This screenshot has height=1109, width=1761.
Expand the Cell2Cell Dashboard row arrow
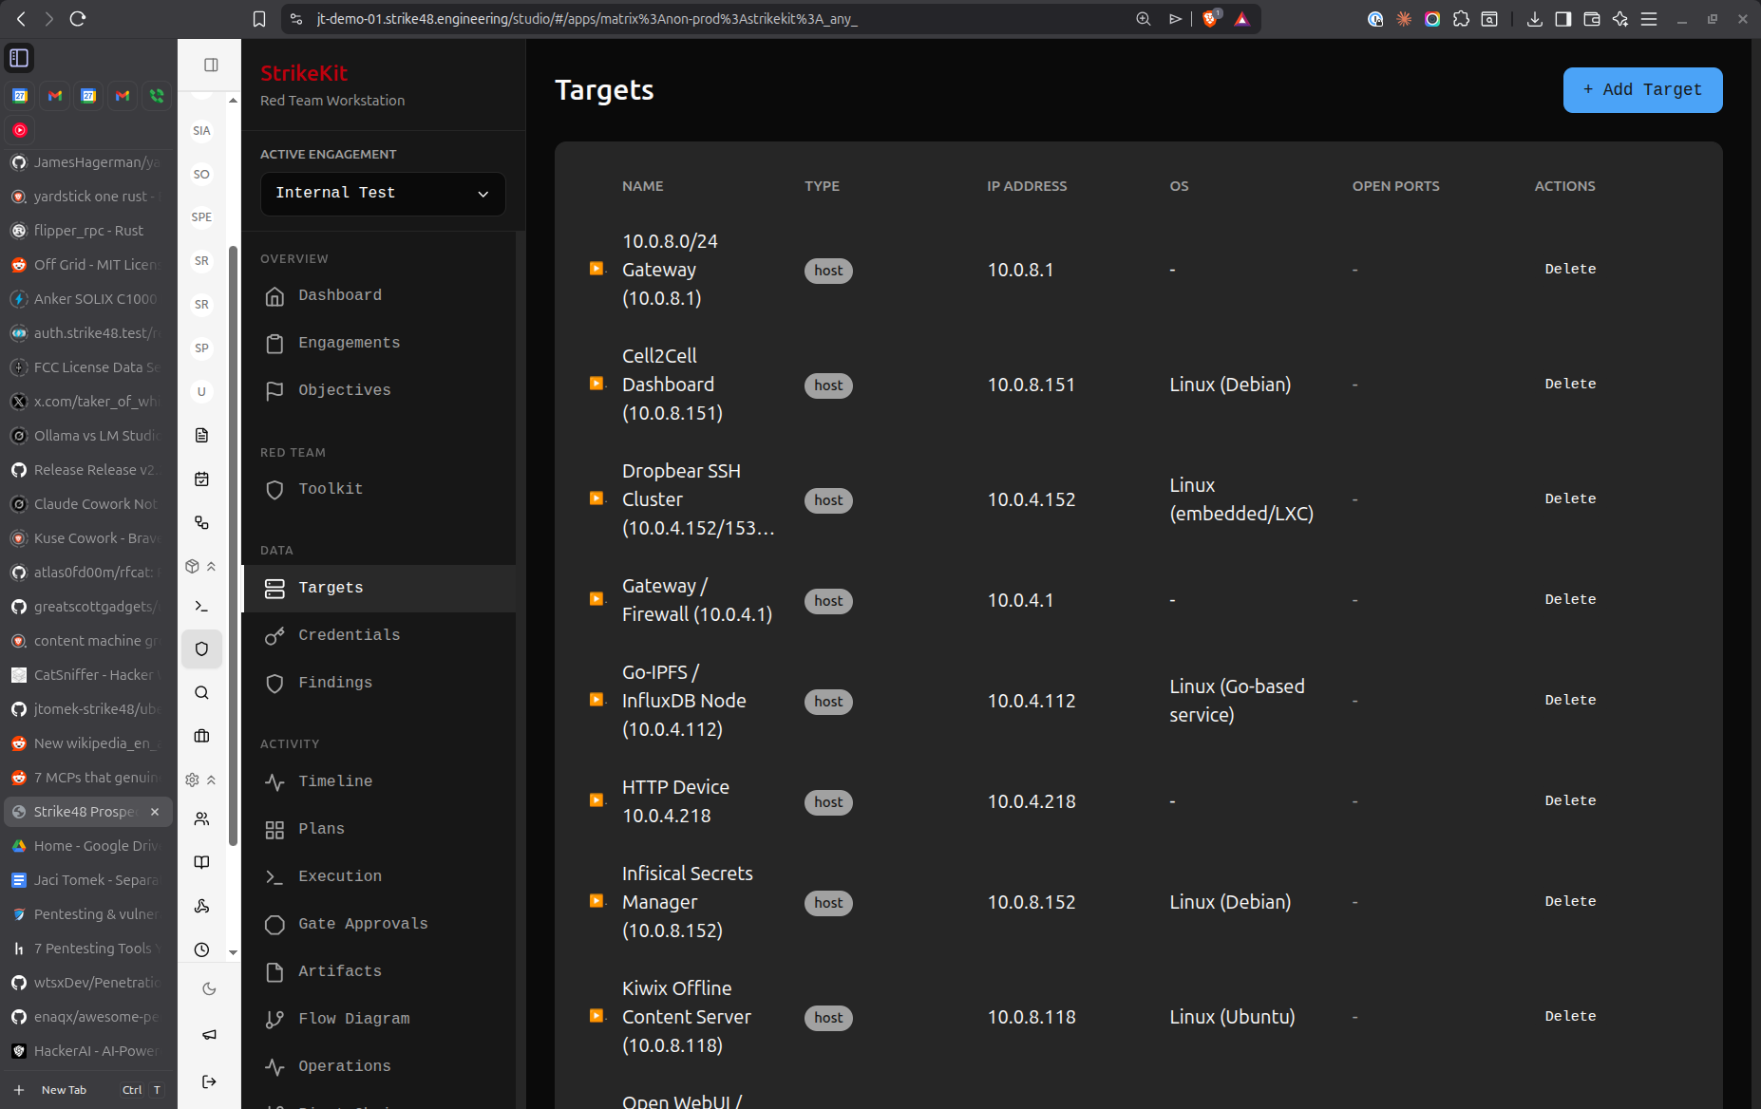[596, 384]
